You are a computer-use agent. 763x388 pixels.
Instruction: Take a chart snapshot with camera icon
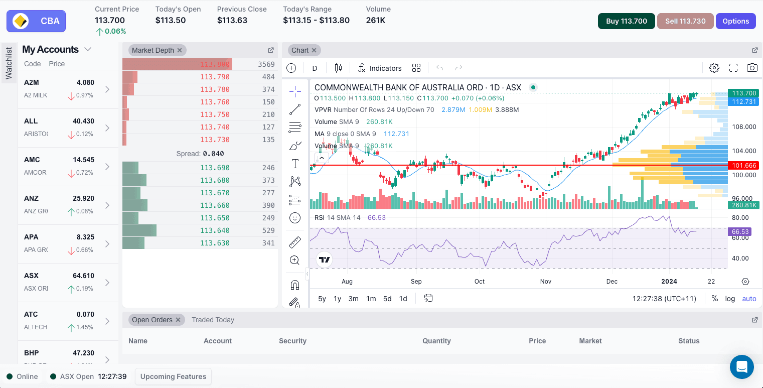point(752,68)
